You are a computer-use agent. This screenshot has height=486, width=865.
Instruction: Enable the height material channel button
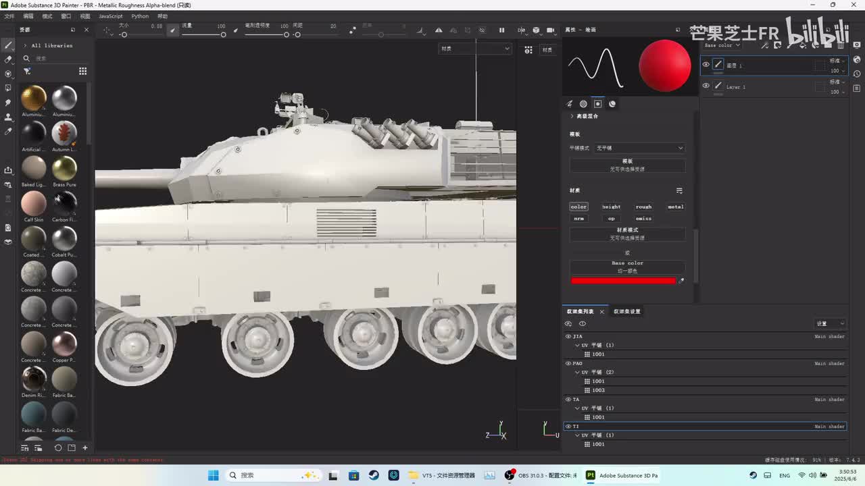point(611,207)
